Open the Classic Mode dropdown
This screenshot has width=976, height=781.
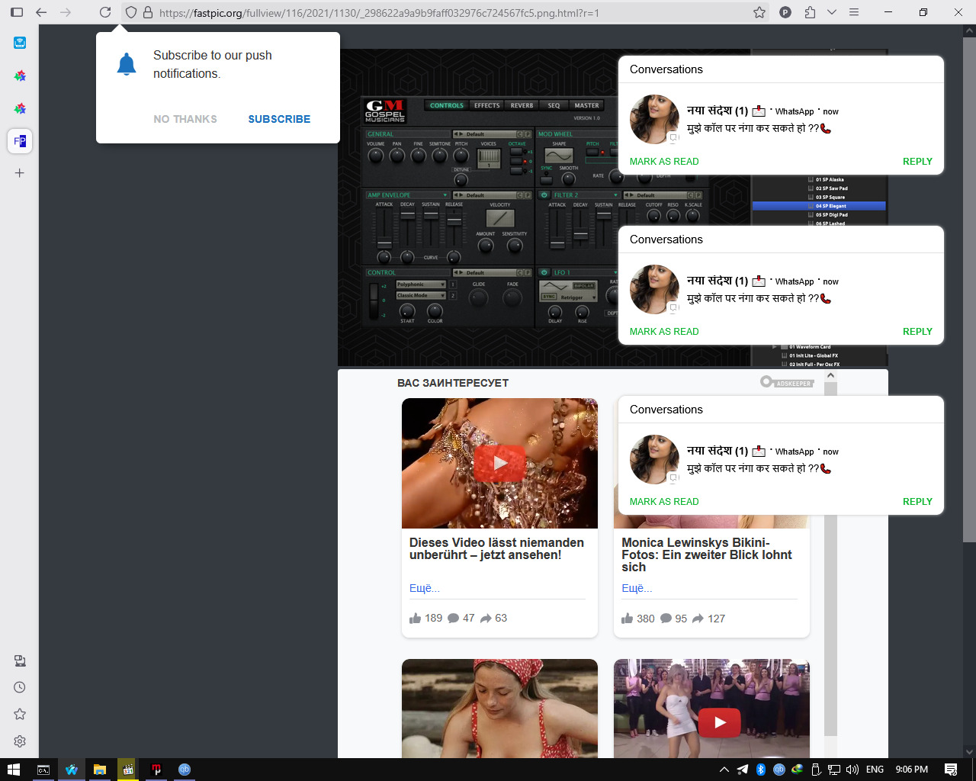pyautogui.click(x=421, y=295)
